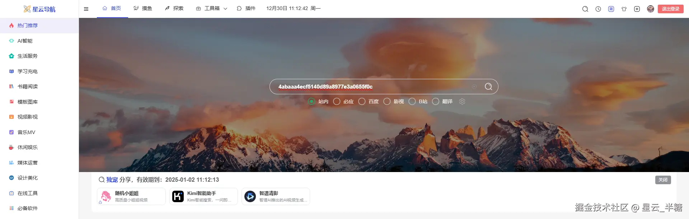Select the 翻译 search radio button

tap(436, 101)
